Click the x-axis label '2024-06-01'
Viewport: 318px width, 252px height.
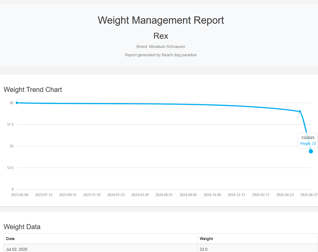(x=164, y=195)
